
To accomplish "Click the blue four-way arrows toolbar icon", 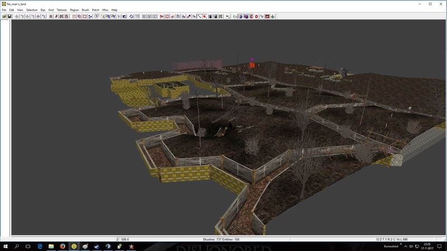I will point(131,16).
